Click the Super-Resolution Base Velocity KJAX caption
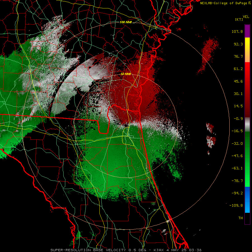The width and height of the screenshot is (252, 252). [126, 250]
